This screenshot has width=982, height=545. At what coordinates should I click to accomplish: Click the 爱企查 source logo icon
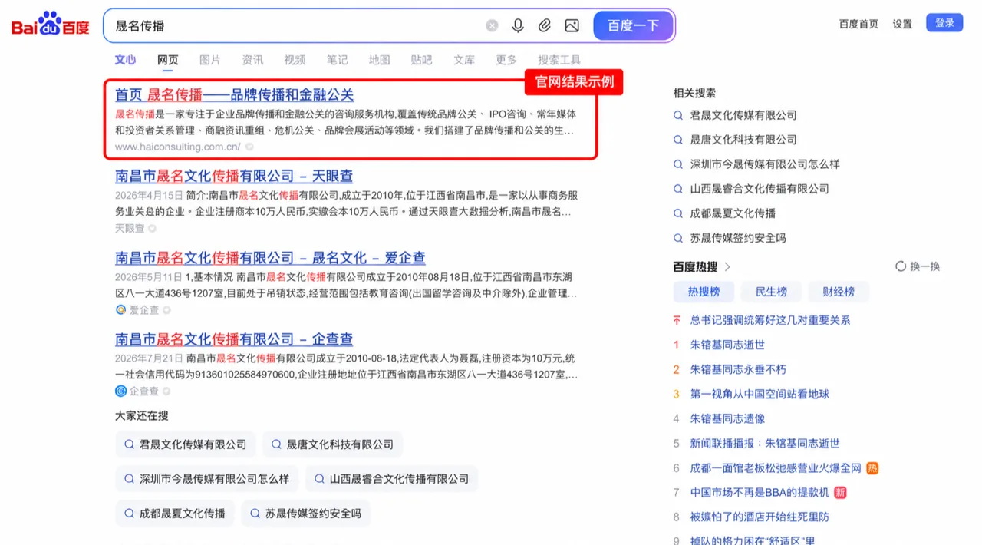120,309
